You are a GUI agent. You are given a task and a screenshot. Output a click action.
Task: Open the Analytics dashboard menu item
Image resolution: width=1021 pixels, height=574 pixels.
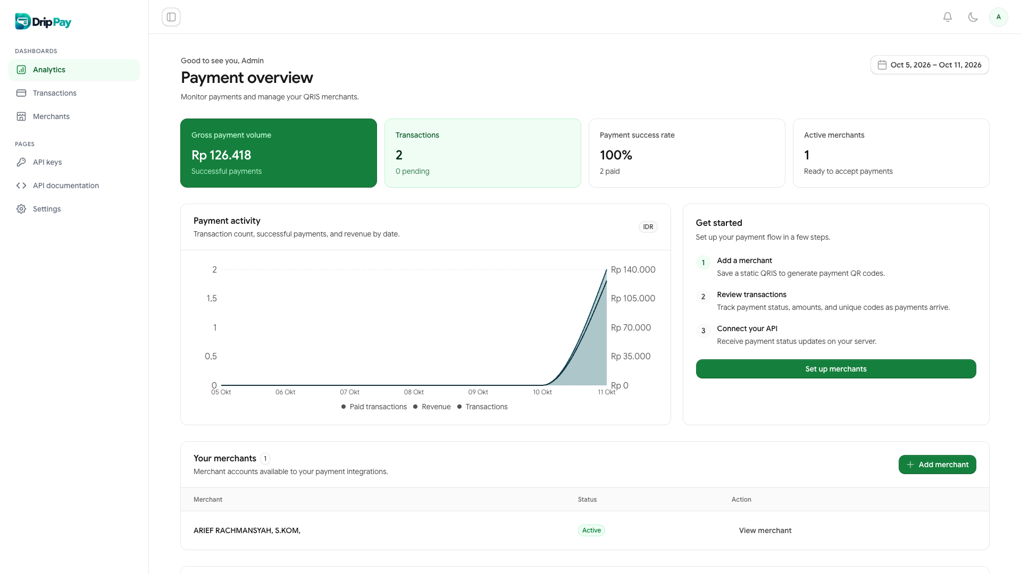(74, 70)
